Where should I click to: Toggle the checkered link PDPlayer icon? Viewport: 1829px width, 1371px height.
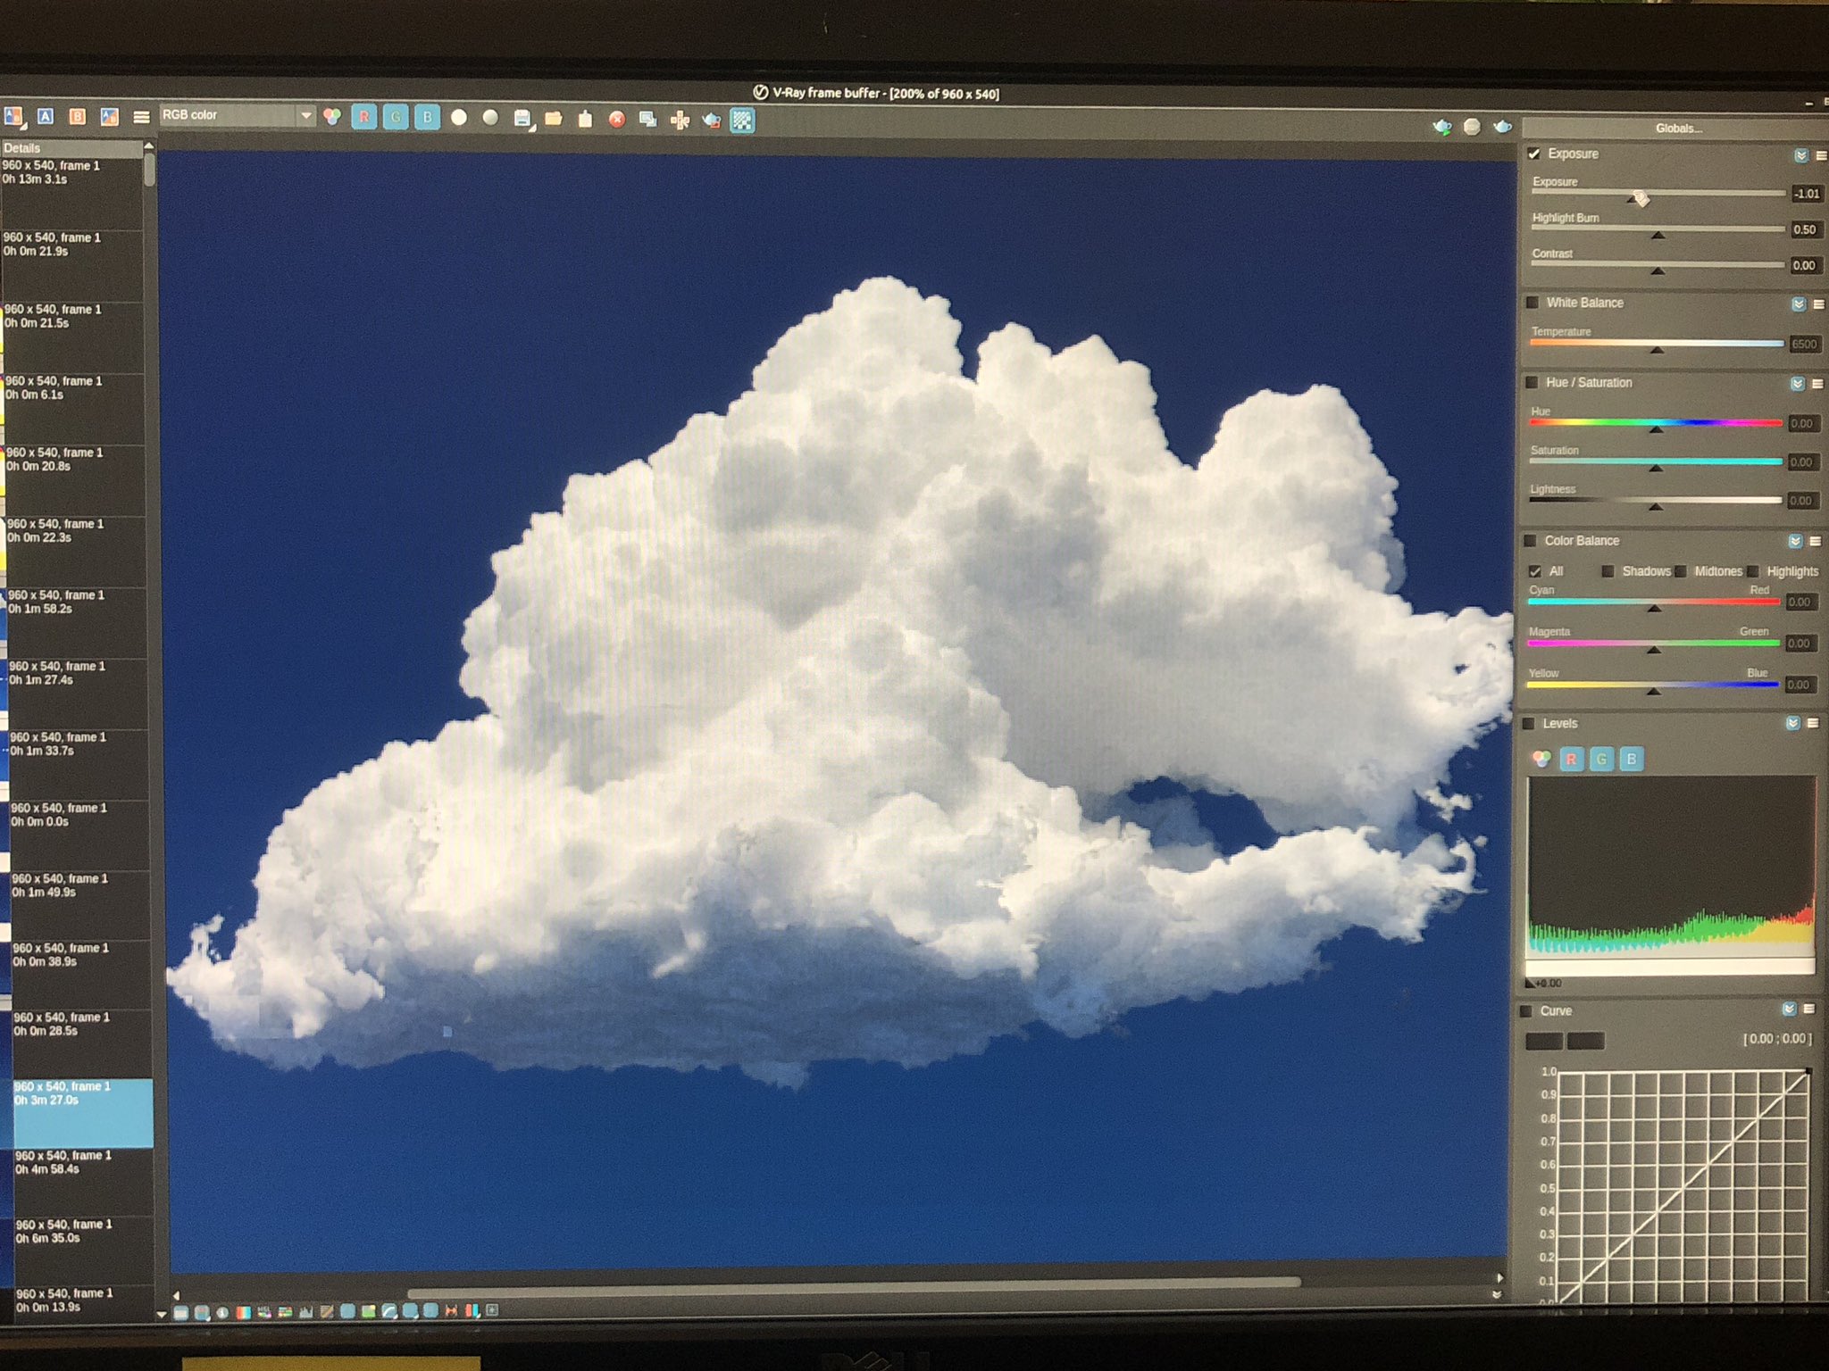point(743,120)
